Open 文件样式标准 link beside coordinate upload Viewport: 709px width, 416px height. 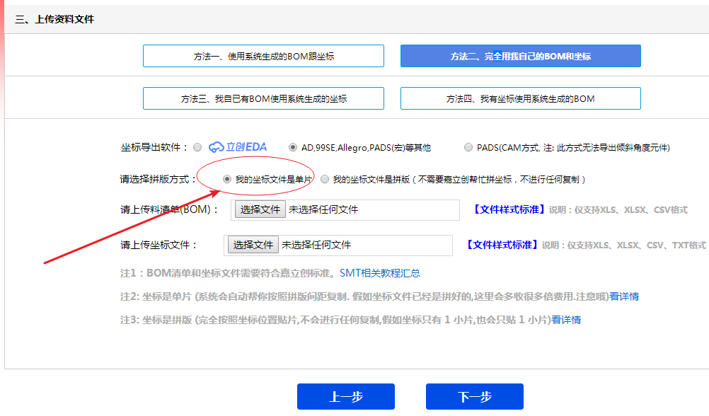point(502,245)
